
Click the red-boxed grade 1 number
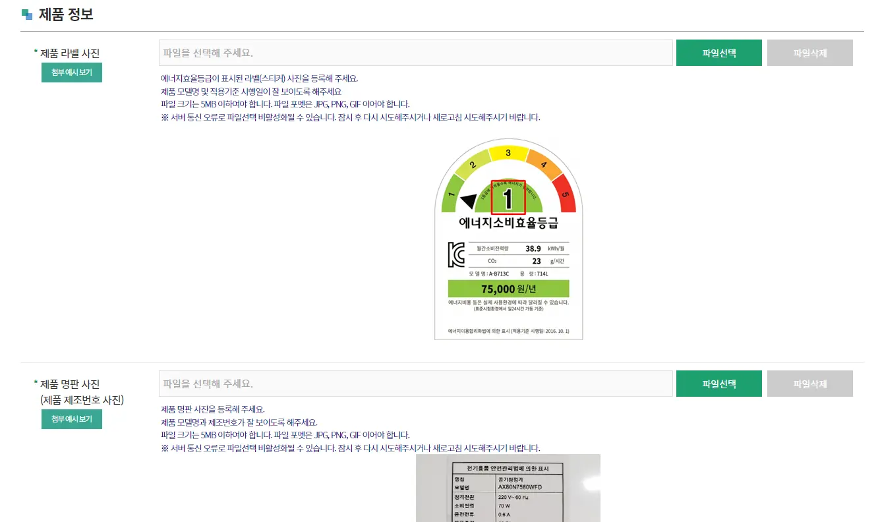pos(507,196)
